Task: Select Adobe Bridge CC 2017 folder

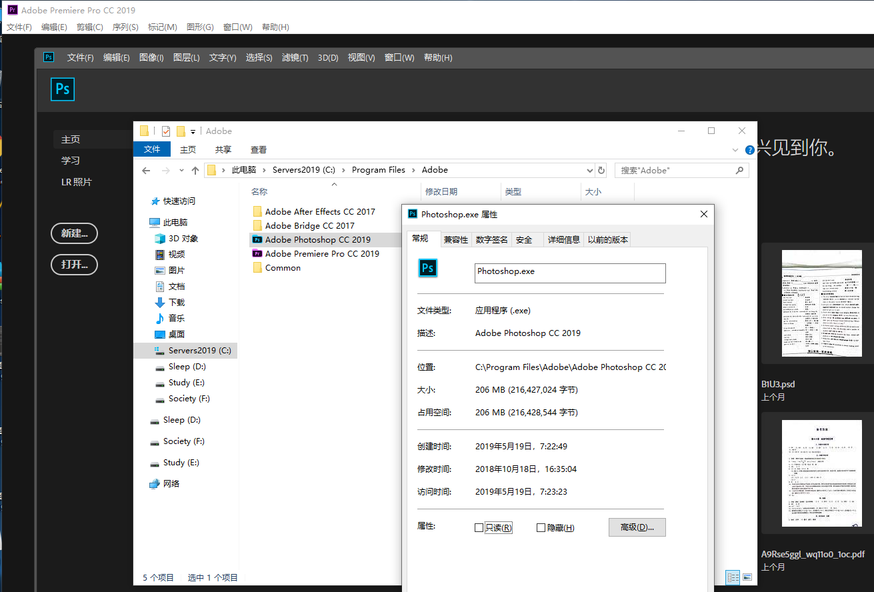Action: (303, 225)
